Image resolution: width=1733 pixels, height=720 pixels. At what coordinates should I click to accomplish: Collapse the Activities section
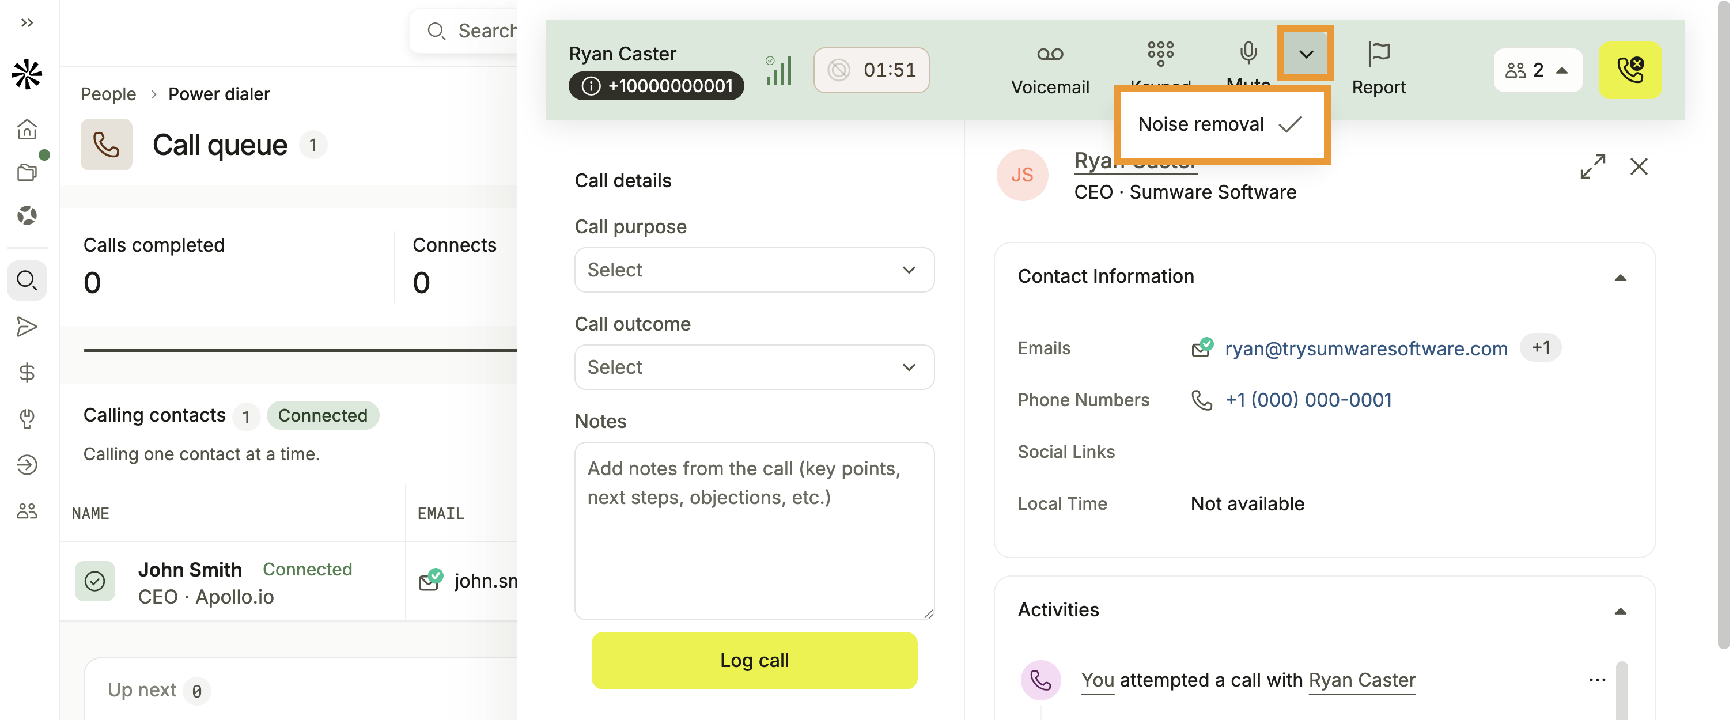pos(1620,612)
